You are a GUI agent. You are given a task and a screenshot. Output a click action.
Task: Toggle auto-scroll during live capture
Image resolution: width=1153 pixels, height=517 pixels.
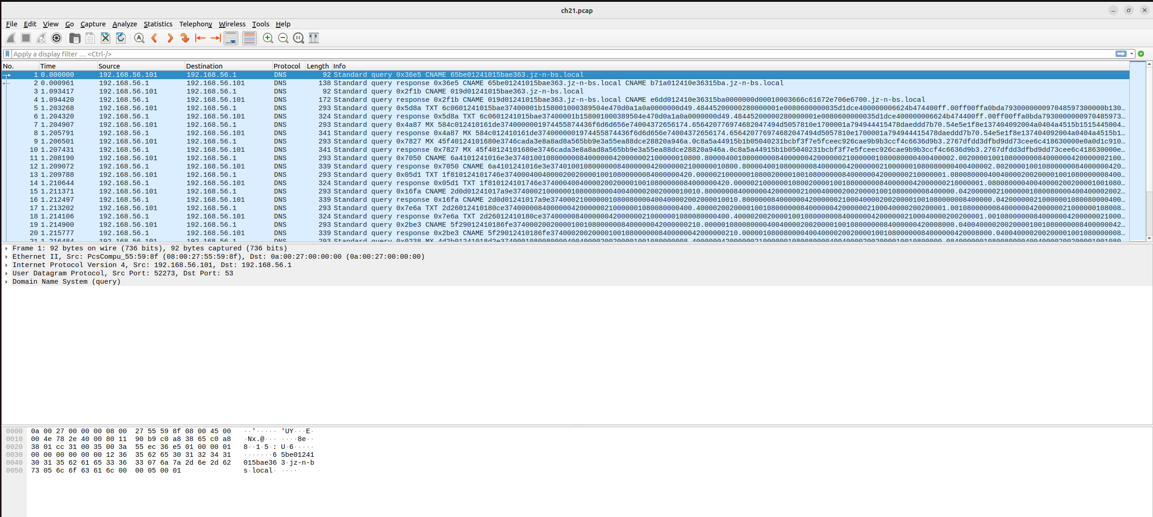[231, 38]
